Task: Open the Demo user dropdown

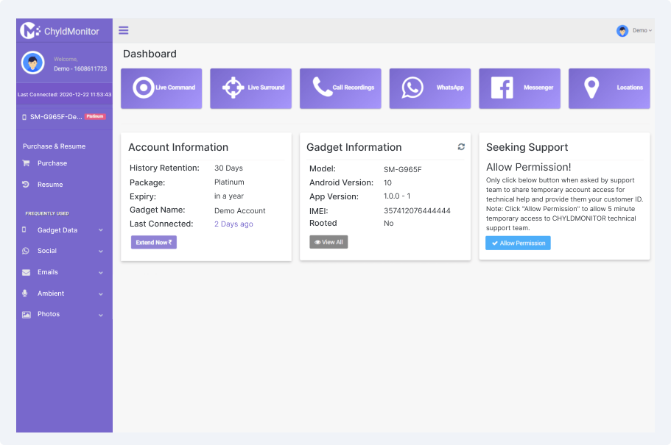Action: (x=634, y=30)
